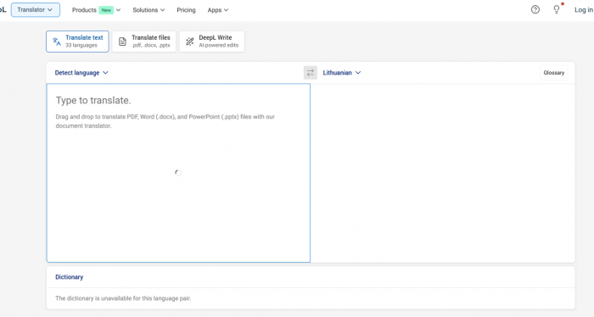Viewport: 594px width, 317px height.
Task: Open the Lithuanian target language dropdown
Action: (x=342, y=73)
